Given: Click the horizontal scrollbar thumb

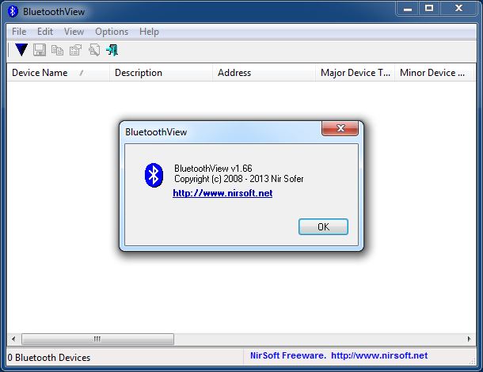Looking at the screenshot, I should click(x=97, y=339).
